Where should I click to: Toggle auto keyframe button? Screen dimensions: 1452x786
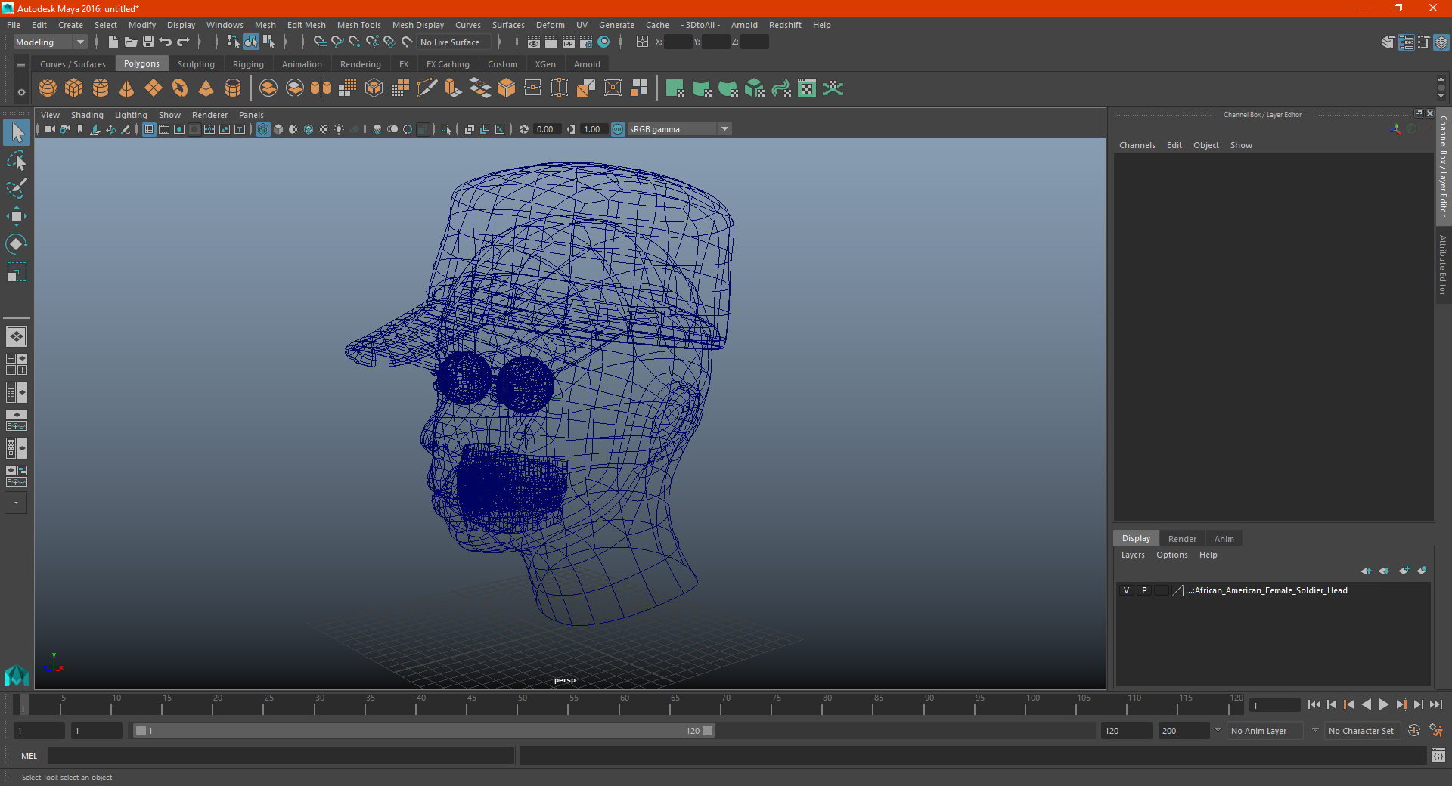(x=1414, y=731)
